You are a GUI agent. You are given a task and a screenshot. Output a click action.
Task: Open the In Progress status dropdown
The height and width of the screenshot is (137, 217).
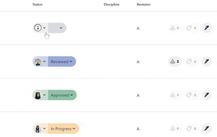[63, 129]
